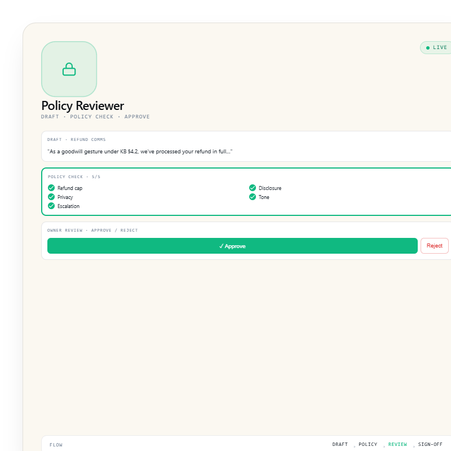Go to the DRAFT flow step
This screenshot has height=451, width=451.
click(x=340, y=444)
